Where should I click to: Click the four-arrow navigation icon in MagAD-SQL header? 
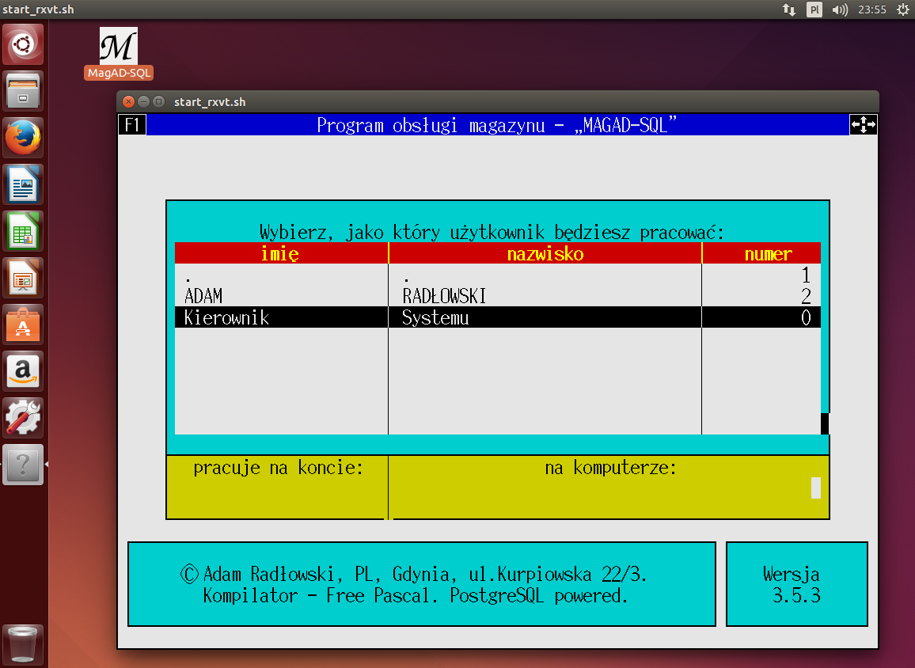click(863, 124)
